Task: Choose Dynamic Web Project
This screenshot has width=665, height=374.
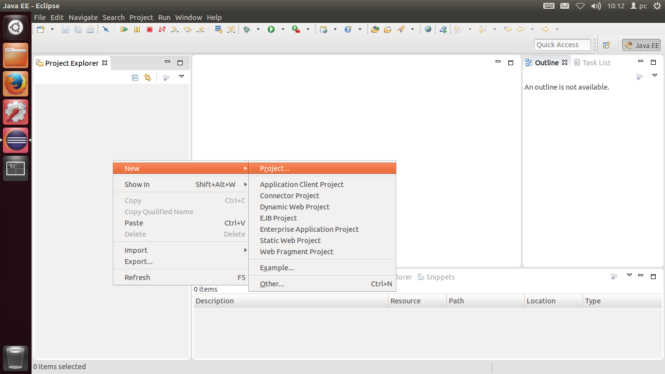Action: click(322, 207)
